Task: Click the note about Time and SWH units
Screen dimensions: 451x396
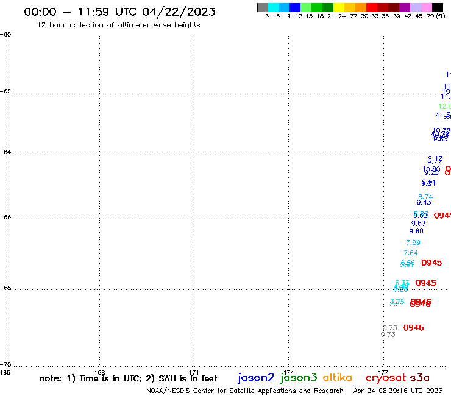Action: [x=128, y=378]
